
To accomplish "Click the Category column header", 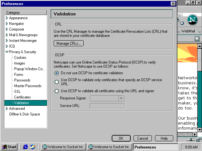I will (26, 13).
